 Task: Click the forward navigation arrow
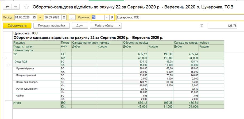click(x=15, y=7)
